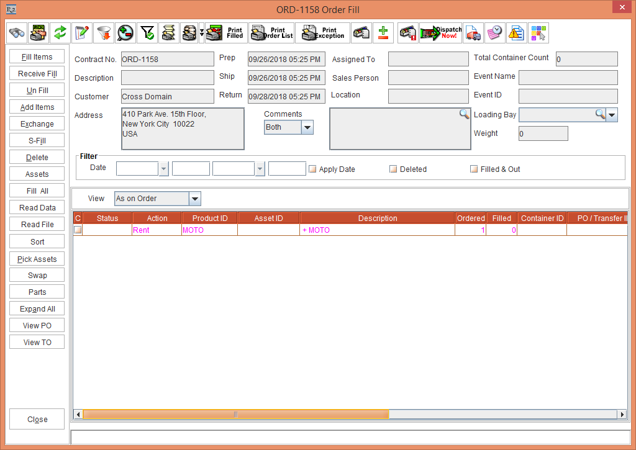
Task: Click the warning triangle document icon
Action: point(517,33)
